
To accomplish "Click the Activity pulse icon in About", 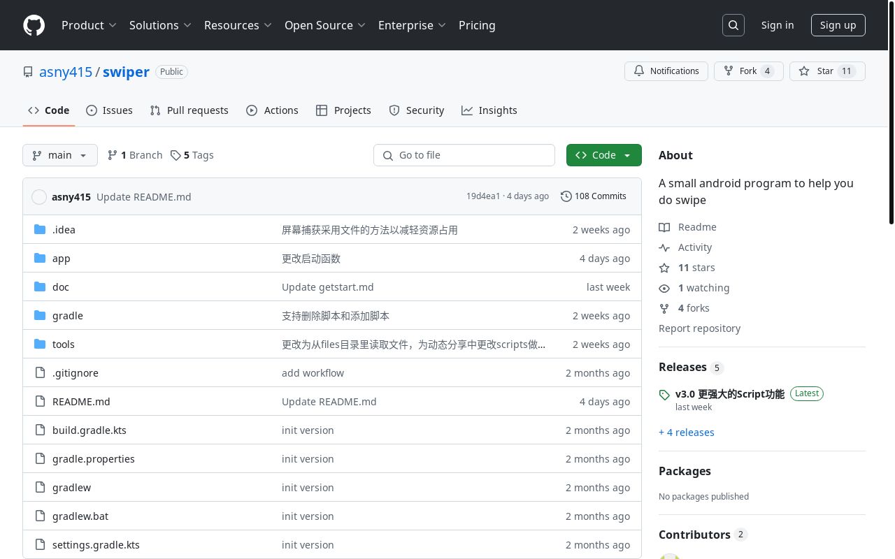I will pos(665,247).
